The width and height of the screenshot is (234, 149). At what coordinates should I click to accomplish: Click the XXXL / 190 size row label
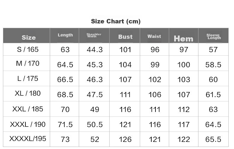click(28, 124)
